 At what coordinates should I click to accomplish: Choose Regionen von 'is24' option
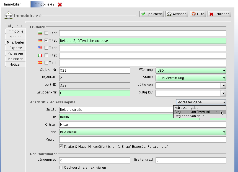(190, 116)
